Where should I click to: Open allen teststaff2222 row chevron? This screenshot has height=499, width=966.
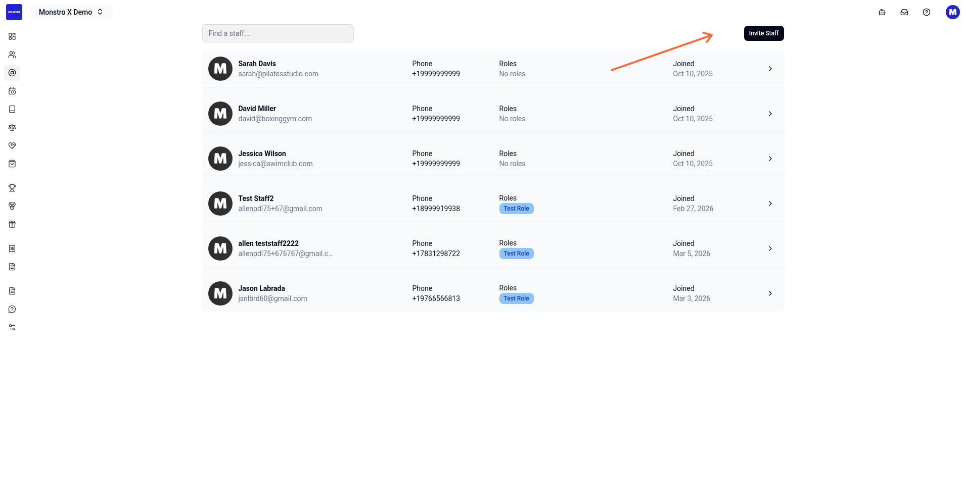(770, 248)
